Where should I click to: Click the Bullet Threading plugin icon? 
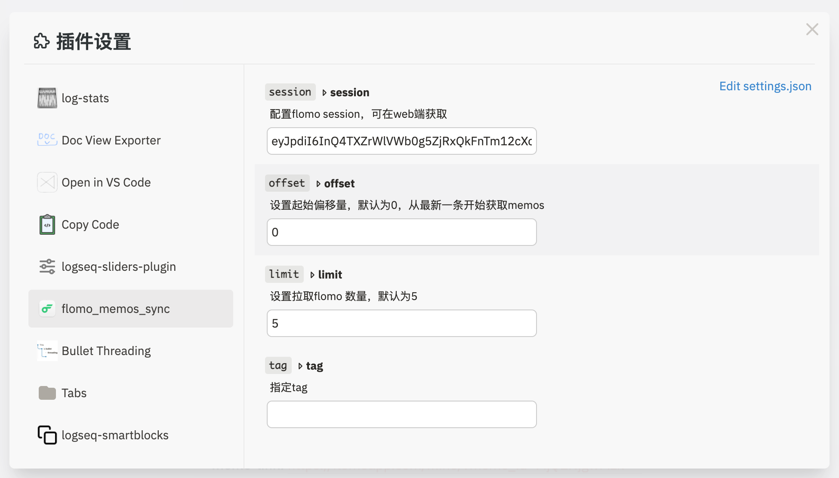46,350
